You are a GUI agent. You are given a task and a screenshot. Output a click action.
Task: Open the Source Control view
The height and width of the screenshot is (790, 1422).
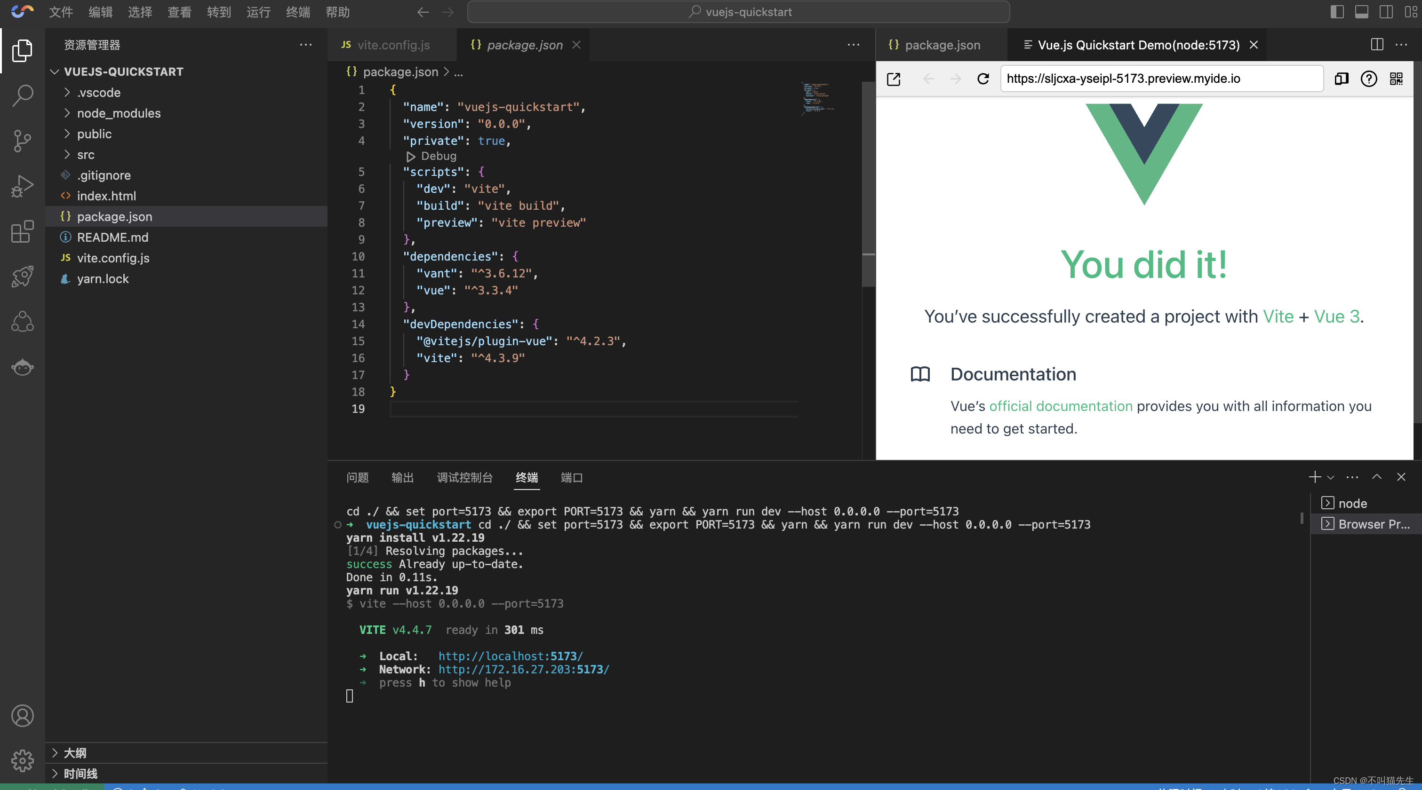point(22,141)
